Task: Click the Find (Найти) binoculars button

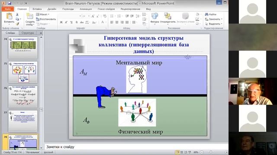Action: tap(210, 14)
